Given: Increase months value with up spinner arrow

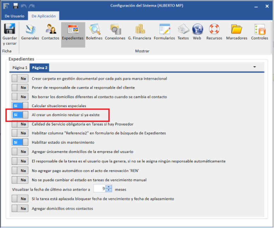Looking at the screenshot, I should tap(109, 187).
